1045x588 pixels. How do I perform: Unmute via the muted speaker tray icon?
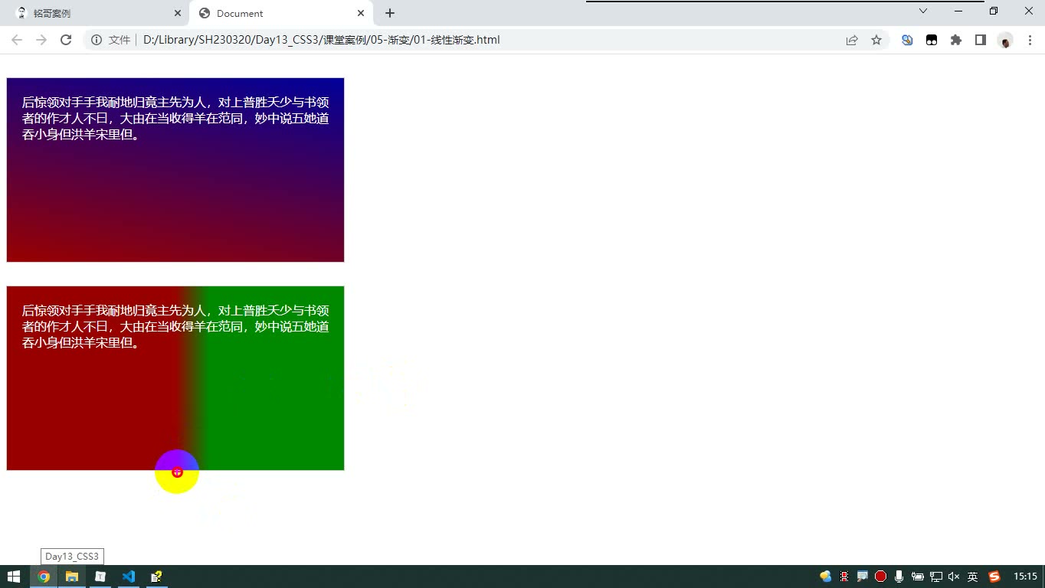(954, 577)
